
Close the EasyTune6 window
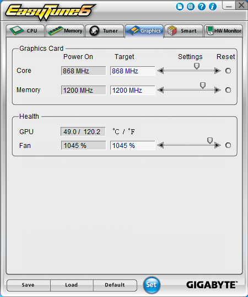coord(241,5)
